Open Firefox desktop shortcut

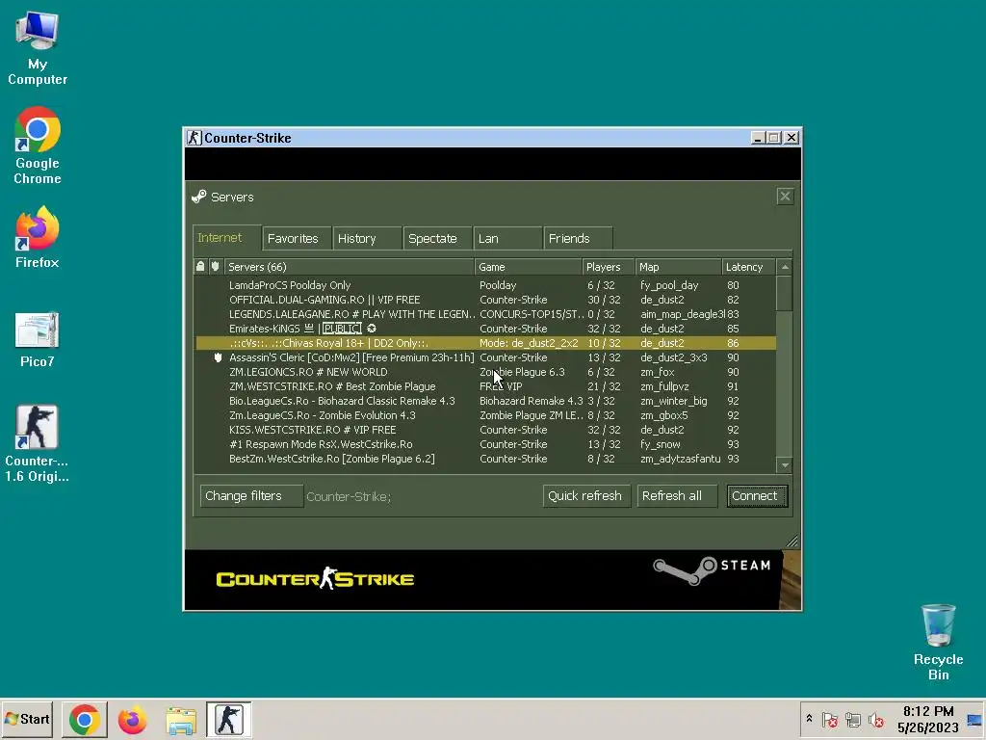38,237
